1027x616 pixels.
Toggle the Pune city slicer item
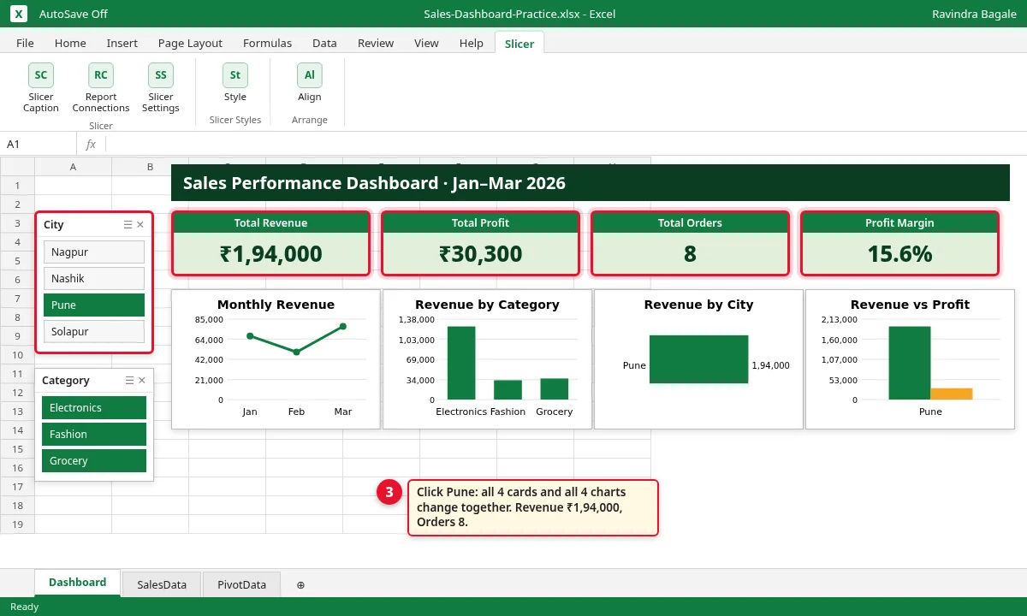point(94,305)
